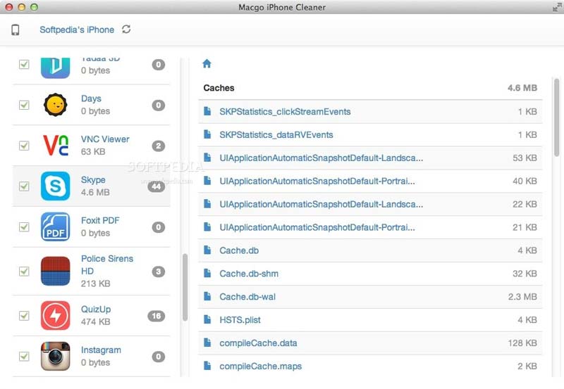This screenshot has width=564, height=389.
Task: Click the QuizUp file count badge
Action: pos(156,316)
